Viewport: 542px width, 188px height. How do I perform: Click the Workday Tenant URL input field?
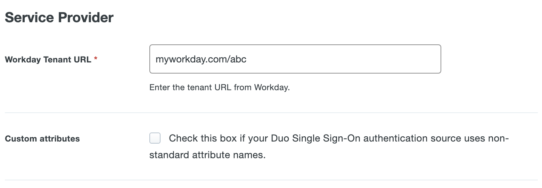tap(295, 59)
